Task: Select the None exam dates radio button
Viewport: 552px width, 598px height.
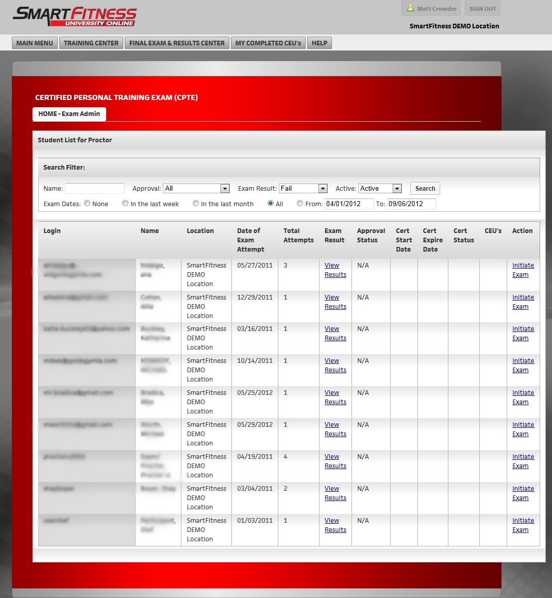Action: coord(87,203)
